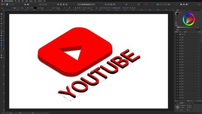Select the Node tool
202x114 pixels.
[1, 16]
